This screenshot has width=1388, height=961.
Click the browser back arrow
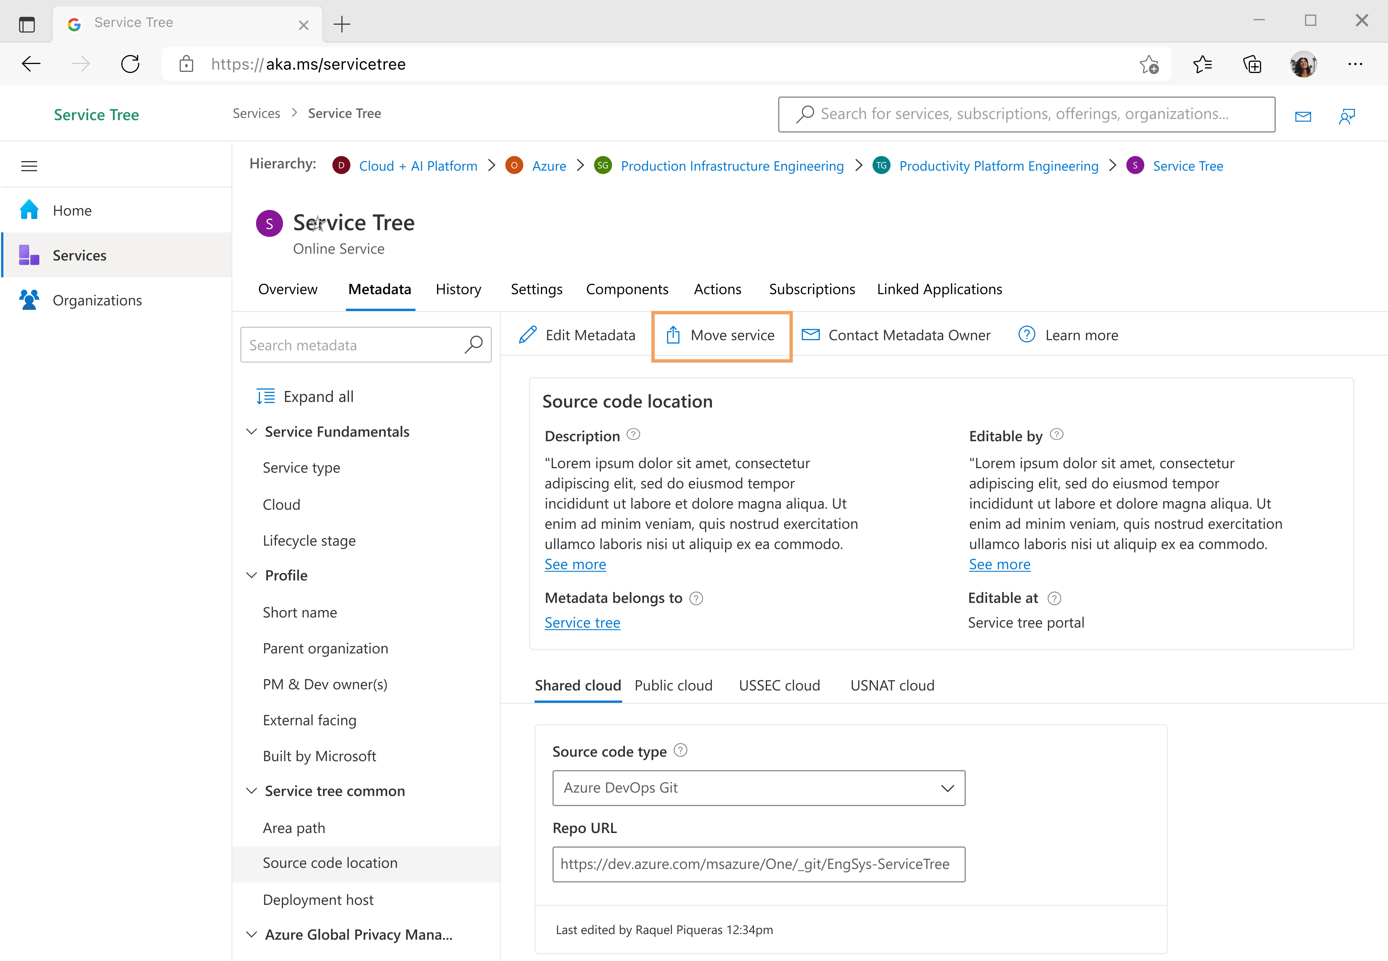[31, 64]
